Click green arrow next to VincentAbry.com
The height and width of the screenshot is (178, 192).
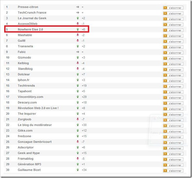click(78, 97)
